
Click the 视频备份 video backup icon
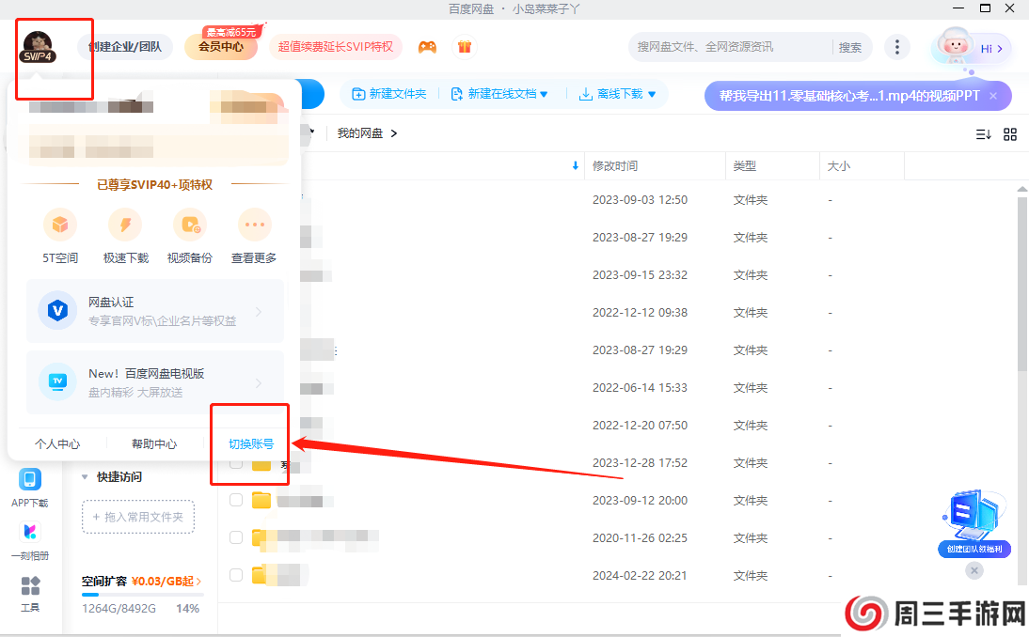[x=190, y=225]
